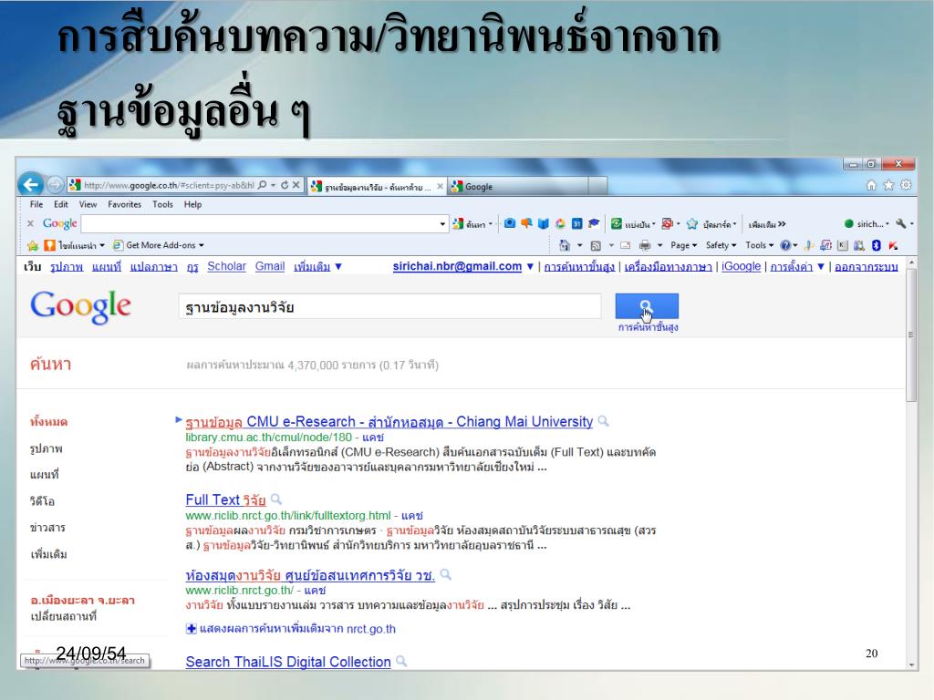Click the Google Toolbar blue book icon
Viewport: 934px width, 700px height.
click(x=544, y=224)
